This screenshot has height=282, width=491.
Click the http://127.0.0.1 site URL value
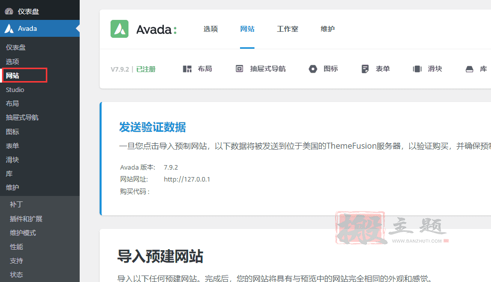187,179
